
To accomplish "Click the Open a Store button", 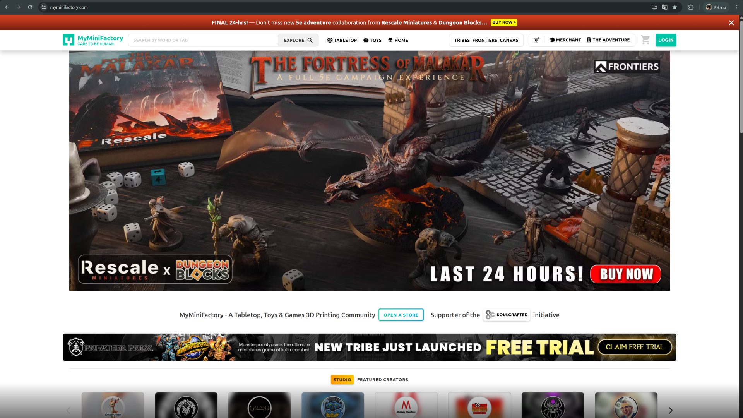I will (401, 315).
